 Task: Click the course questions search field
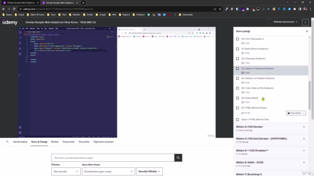coord(113,157)
